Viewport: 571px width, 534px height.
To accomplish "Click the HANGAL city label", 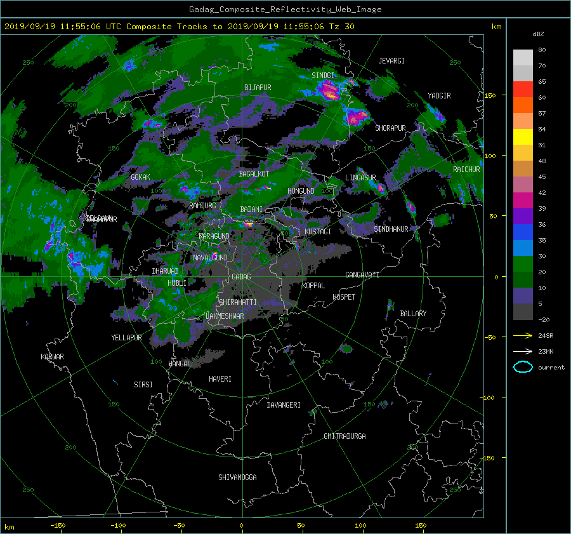I will (x=179, y=363).
